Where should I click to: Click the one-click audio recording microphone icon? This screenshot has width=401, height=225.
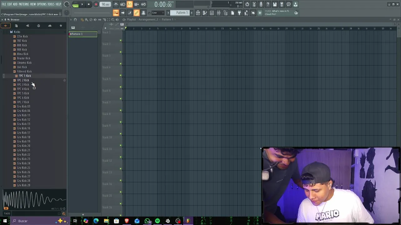point(261,4)
